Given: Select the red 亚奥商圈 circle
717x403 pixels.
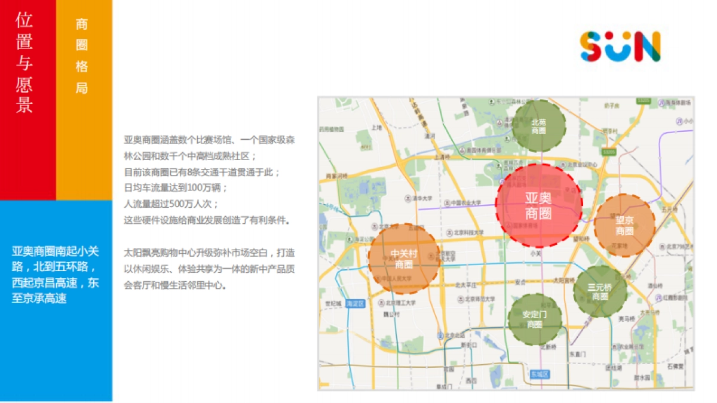Looking at the screenshot, I should [x=538, y=206].
